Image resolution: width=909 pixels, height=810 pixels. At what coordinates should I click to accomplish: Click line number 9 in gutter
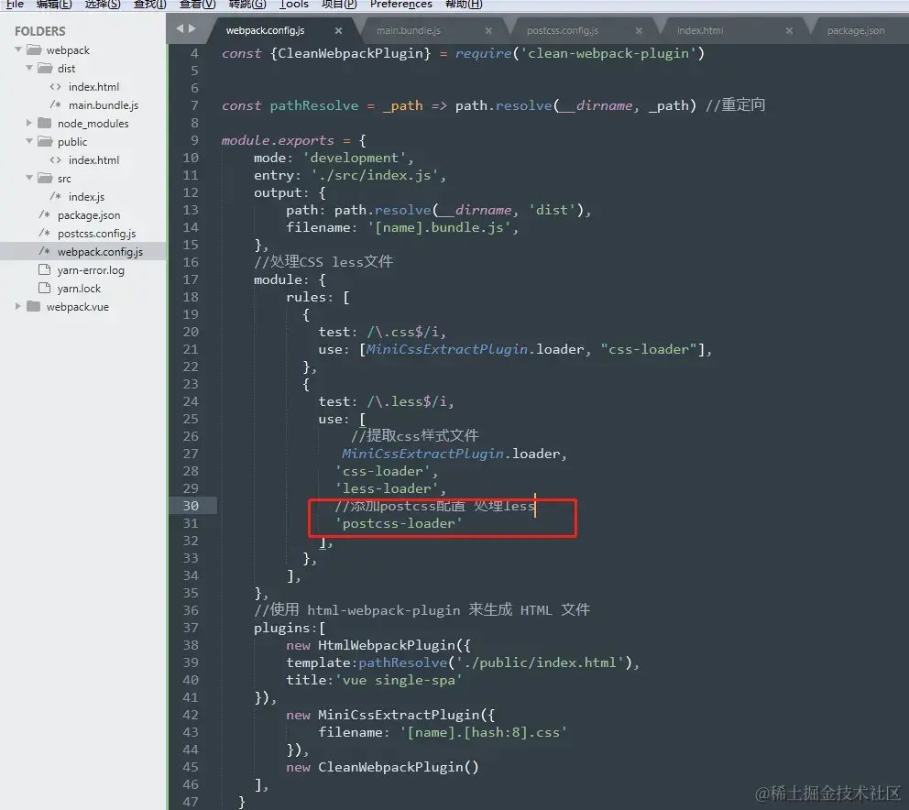(x=195, y=140)
